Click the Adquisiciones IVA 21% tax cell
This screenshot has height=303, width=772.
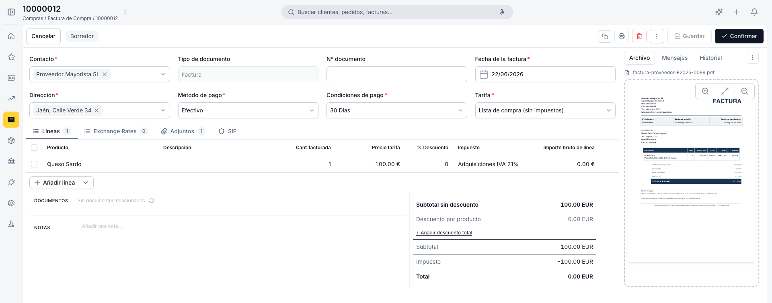click(x=488, y=164)
